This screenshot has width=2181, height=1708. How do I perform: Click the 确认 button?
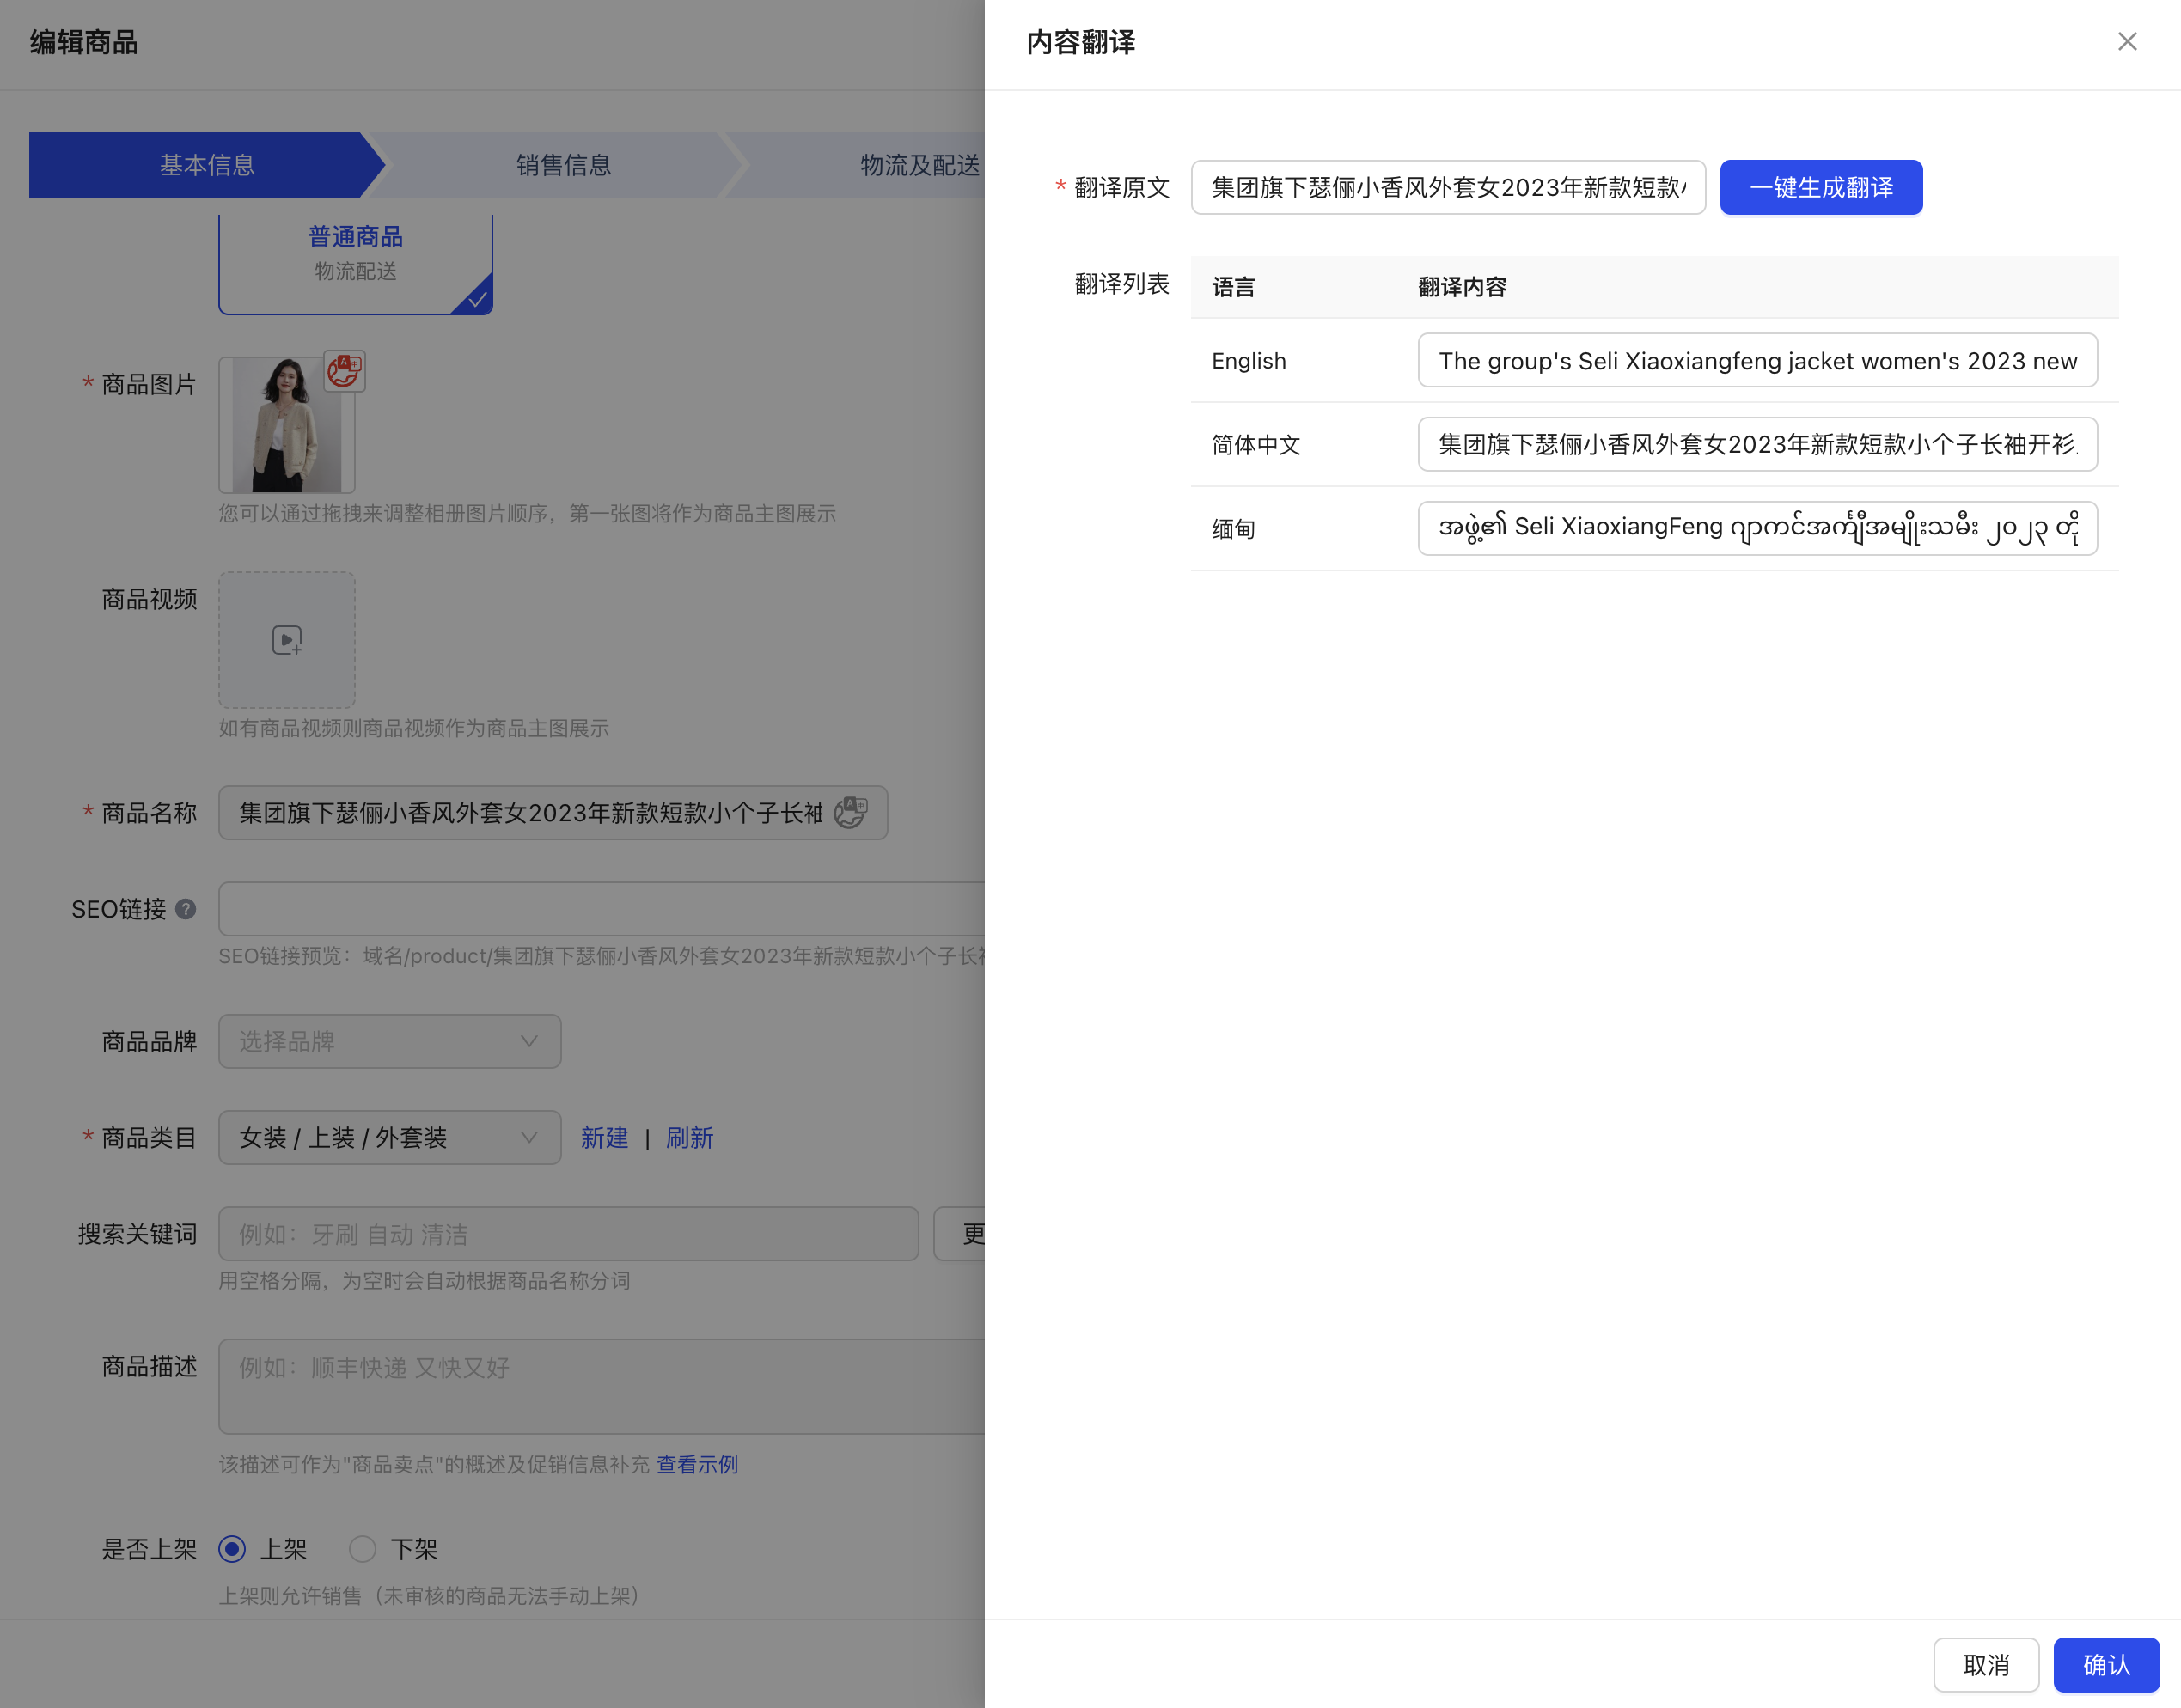click(2105, 1664)
